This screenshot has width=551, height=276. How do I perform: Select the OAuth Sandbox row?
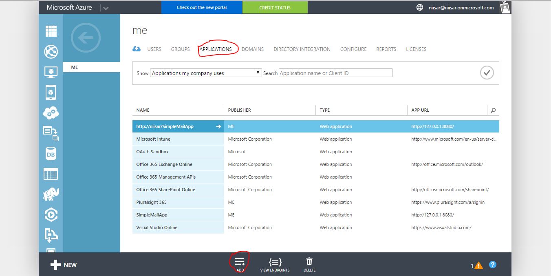[x=316, y=152]
